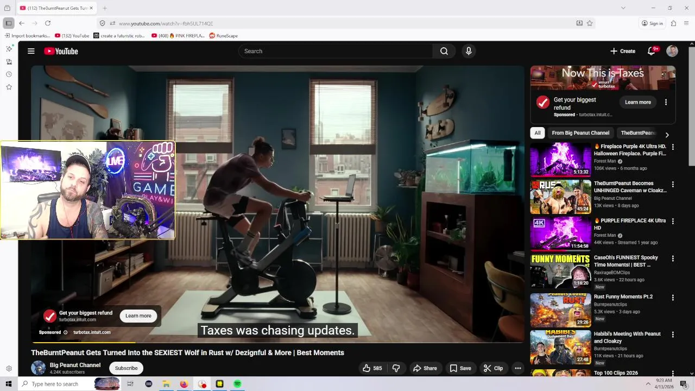Open menu for CaseOh's FUNNIEST Spooky video
Image resolution: width=695 pixels, height=391 pixels.
(x=673, y=258)
